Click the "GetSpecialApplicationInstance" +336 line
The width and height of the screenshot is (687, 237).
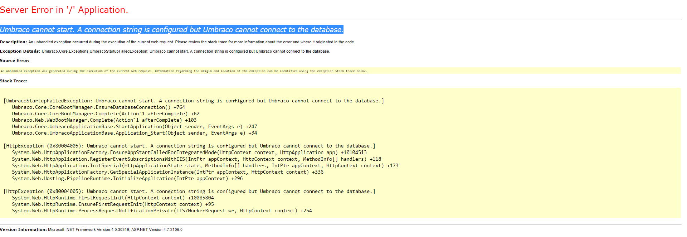167,172
